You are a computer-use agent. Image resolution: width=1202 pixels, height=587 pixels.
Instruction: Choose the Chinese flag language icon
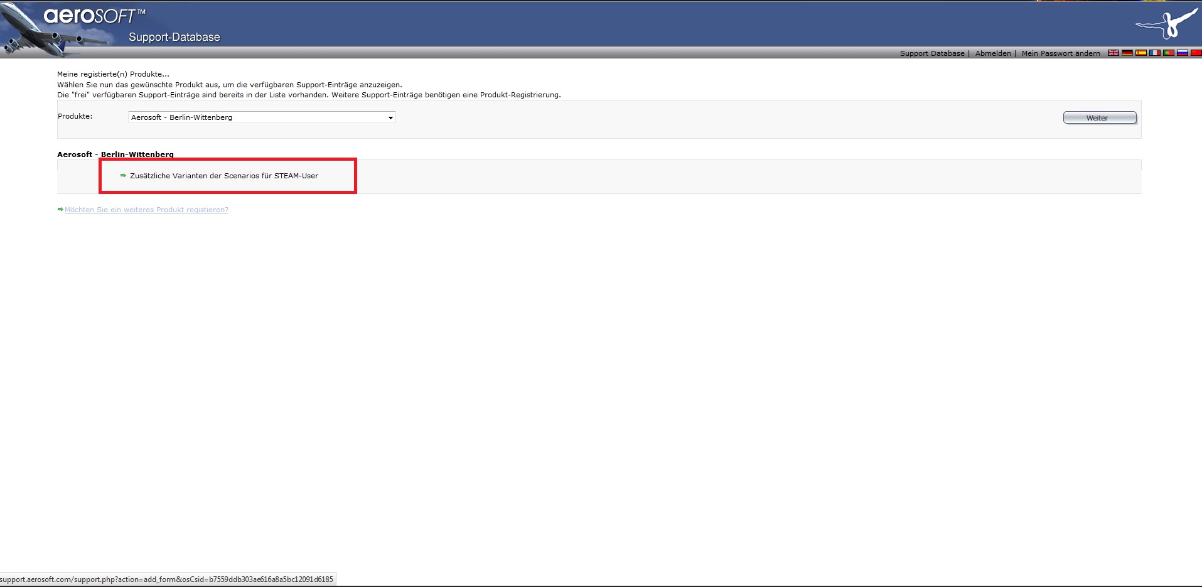(1196, 53)
